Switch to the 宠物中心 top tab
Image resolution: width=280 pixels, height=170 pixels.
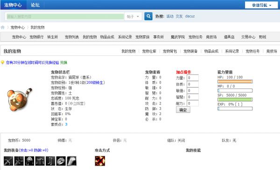coord(13,5)
